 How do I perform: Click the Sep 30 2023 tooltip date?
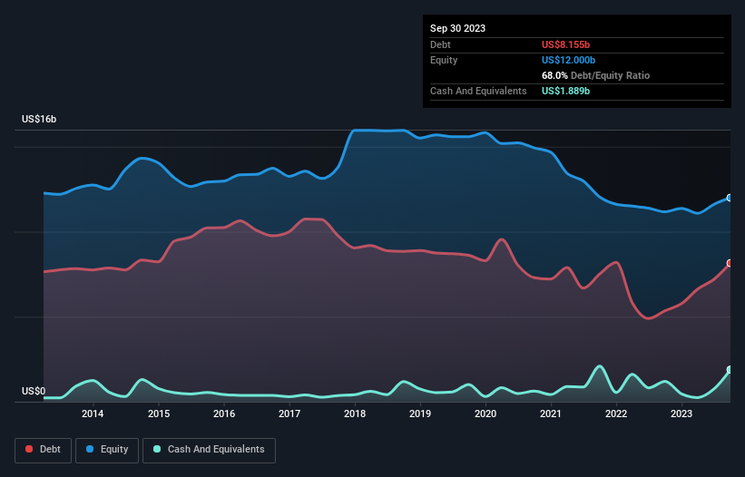click(x=457, y=28)
